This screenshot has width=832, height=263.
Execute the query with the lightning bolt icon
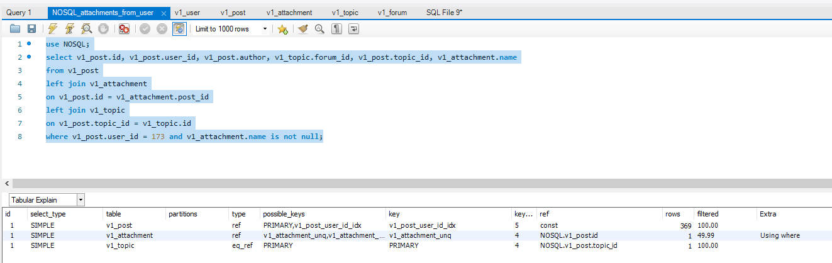(x=53, y=29)
